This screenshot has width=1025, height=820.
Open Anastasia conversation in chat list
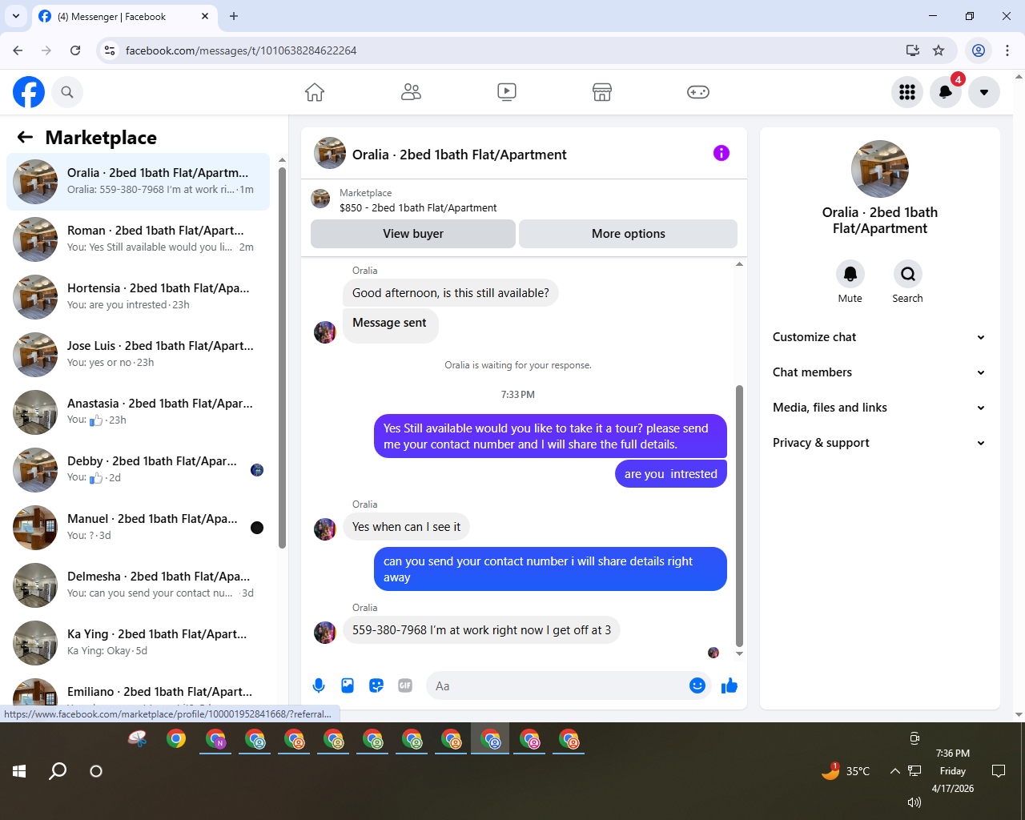139,412
